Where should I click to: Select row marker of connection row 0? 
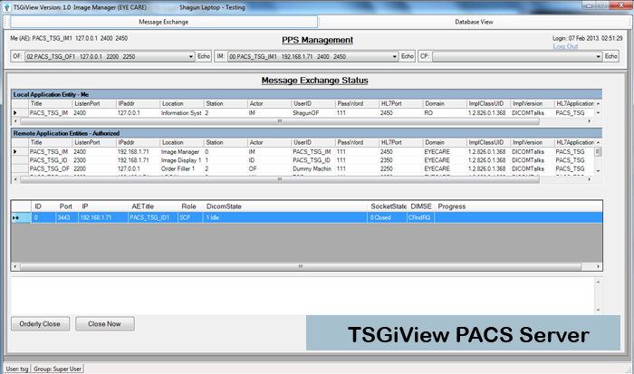point(21,217)
